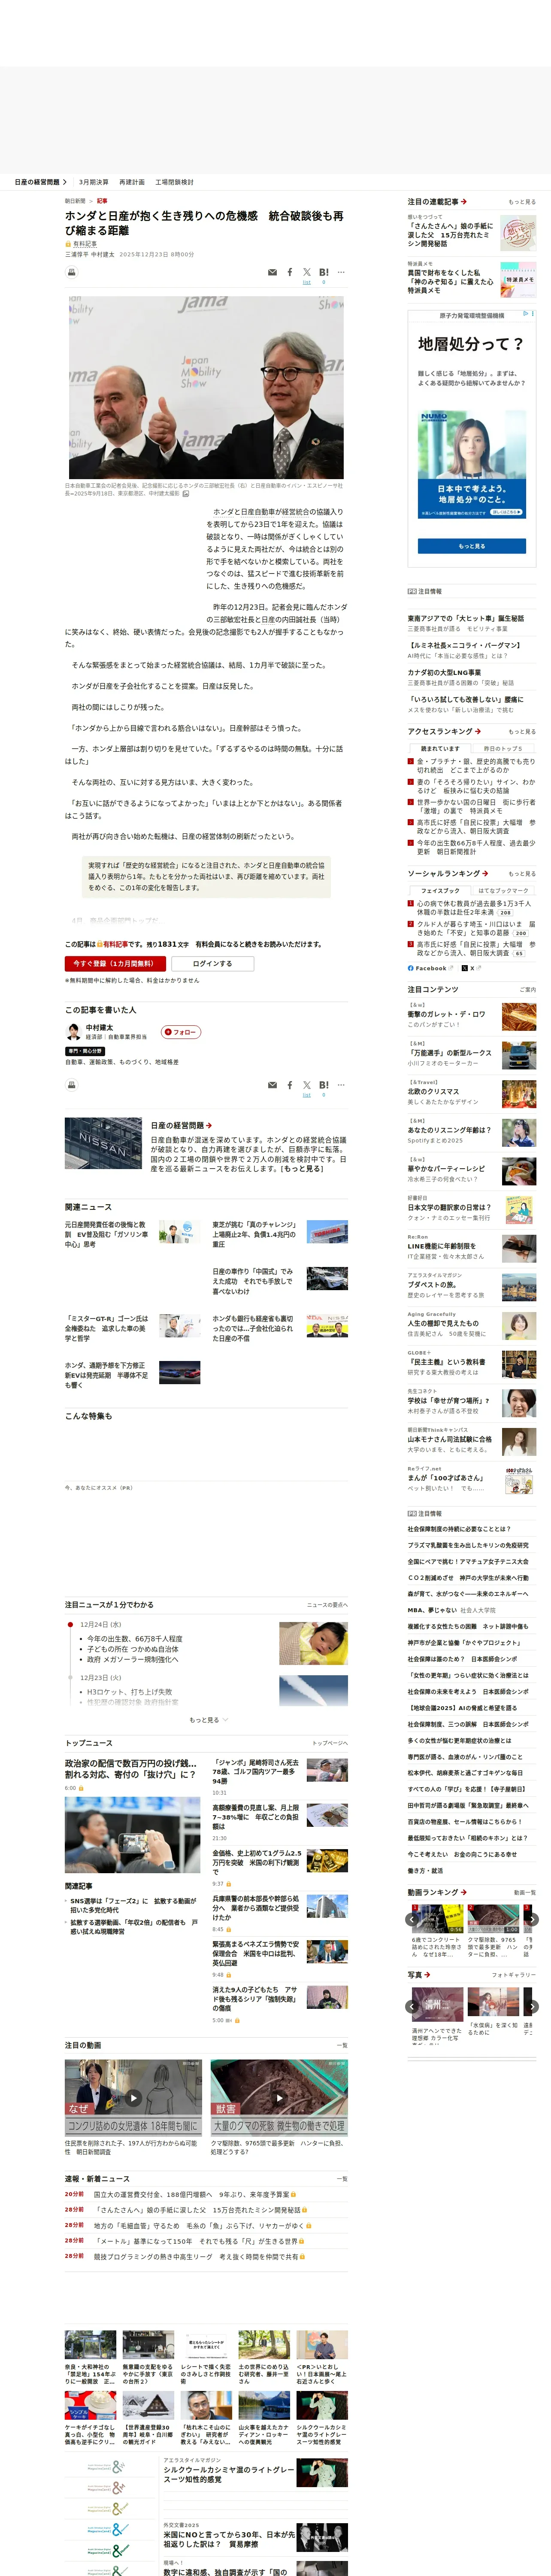The width and height of the screenshot is (551, 2576).
Task: Click the main article photo of two executives
Action: tap(206, 386)
